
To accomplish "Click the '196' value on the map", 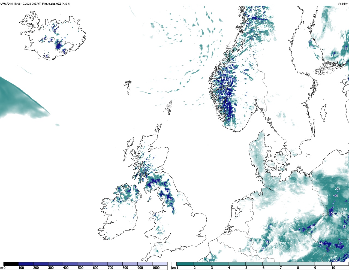I will (336, 196).
